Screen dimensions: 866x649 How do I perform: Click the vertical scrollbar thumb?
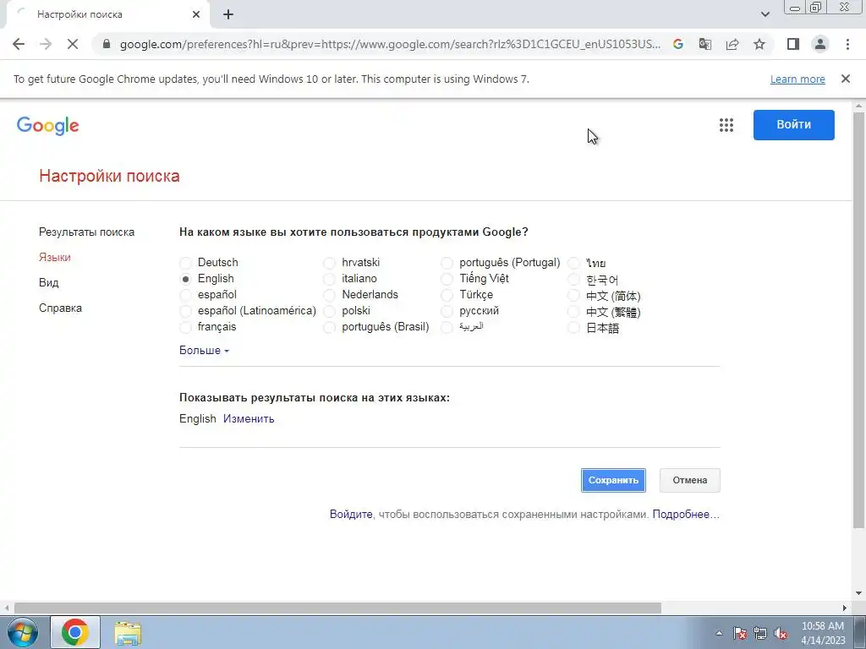pyautogui.click(x=859, y=320)
